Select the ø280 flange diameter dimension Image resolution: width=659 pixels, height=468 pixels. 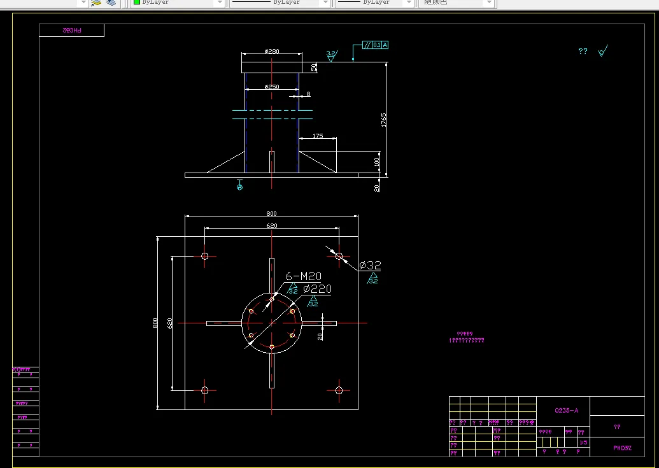pos(272,51)
